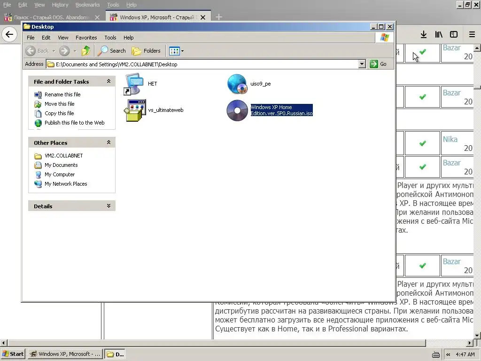Screen dimensions: 481x361
Task: Open the address bar dropdown list
Action: [x=362, y=64]
